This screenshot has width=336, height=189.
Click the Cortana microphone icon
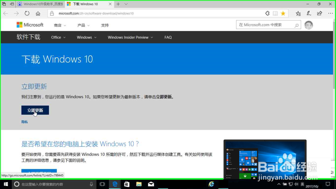pos(91,184)
